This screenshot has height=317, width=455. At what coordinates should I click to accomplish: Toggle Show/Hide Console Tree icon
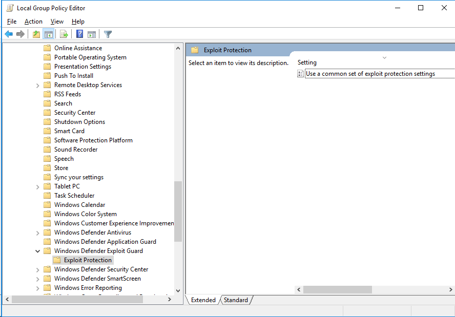coord(49,34)
